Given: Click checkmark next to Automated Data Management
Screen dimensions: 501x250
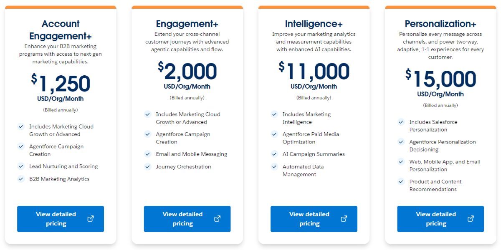Looking at the screenshot, I should (x=274, y=167).
